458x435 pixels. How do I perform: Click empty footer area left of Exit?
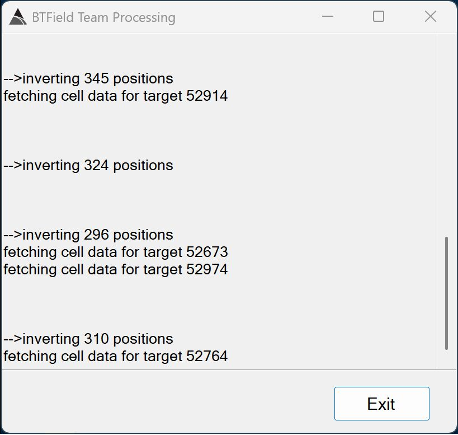click(168, 403)
